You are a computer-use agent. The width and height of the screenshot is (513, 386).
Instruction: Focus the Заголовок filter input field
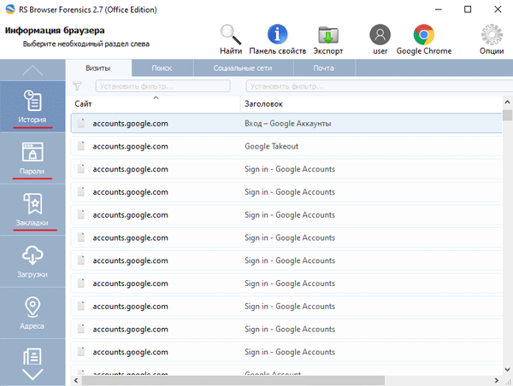(x=380, y=86)
